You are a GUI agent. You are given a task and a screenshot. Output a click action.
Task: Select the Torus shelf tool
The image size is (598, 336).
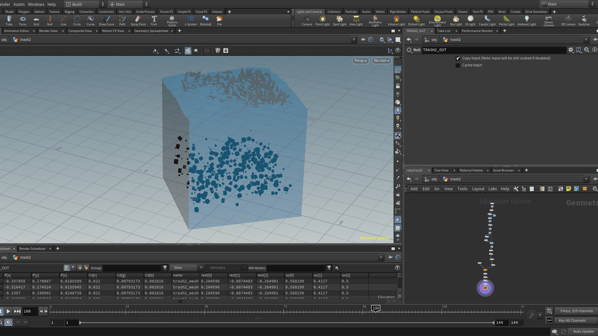click(x=22, y=21)
